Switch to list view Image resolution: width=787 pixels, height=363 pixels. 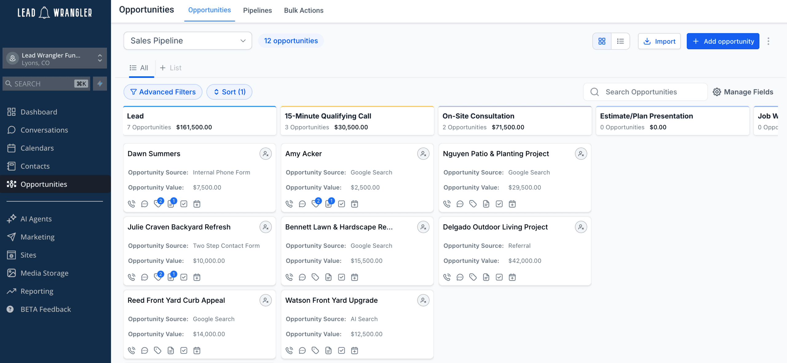[x=620, y=41]
